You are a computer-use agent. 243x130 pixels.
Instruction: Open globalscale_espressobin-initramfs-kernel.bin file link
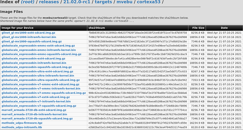[34, 63]
